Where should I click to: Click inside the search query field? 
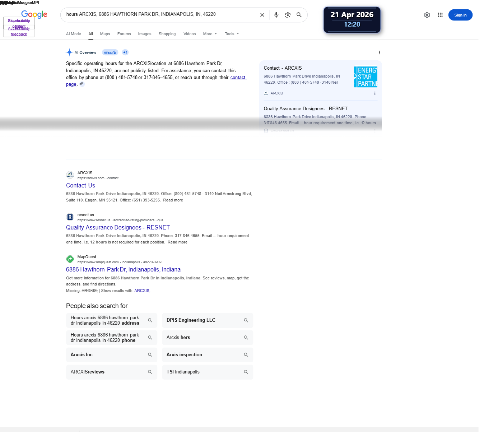click(160, 14)
